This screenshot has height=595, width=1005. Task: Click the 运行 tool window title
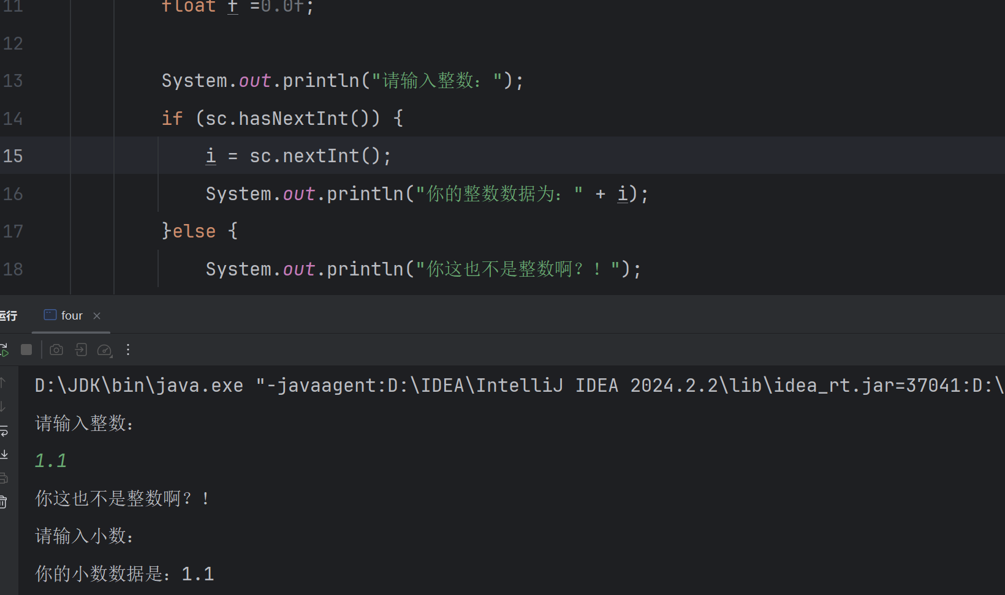point(8,316)
